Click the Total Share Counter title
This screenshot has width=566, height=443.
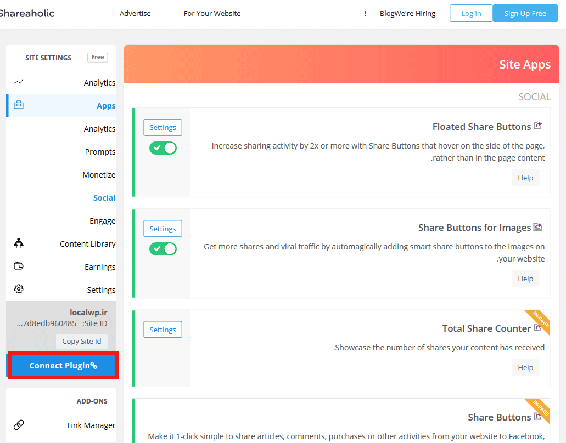[x=486, y=328]
